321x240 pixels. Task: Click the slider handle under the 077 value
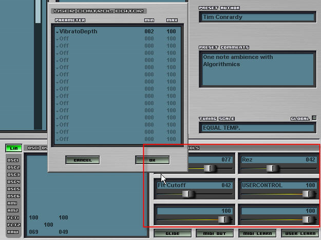tap(210, 168)
